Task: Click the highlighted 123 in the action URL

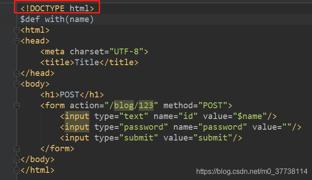Action: click(x=146, y=105)
